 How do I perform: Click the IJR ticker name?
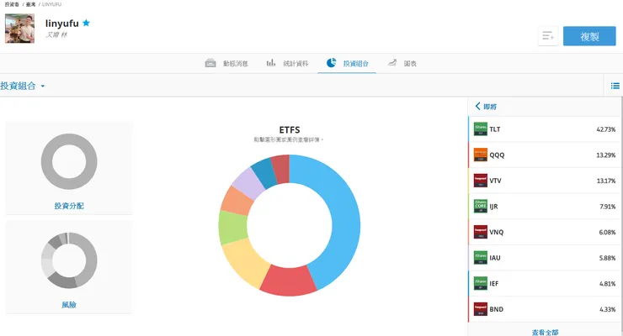pyautogui.click(x=493, y=207)
